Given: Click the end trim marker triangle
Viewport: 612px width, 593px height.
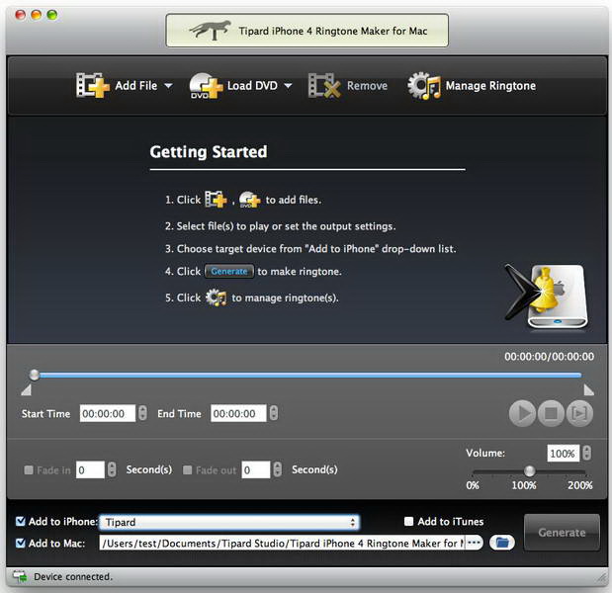Looking at the screenshot, I should (588, 389).
